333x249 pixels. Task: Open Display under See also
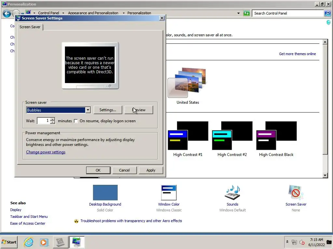(x=16, y=210)
